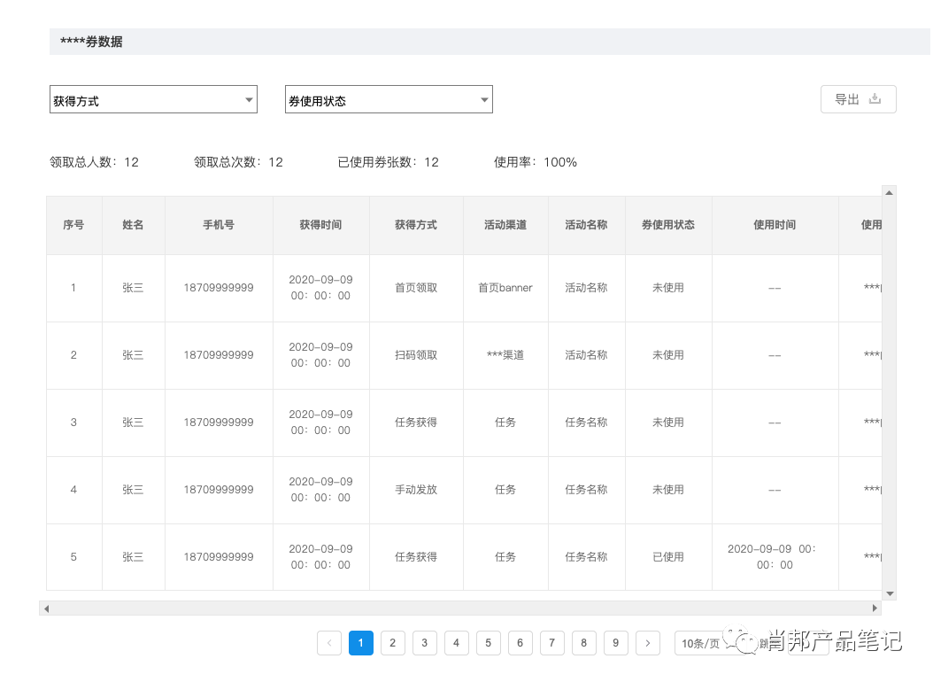
Task: Click the ****券数据 section title
Action: point(92,42)
